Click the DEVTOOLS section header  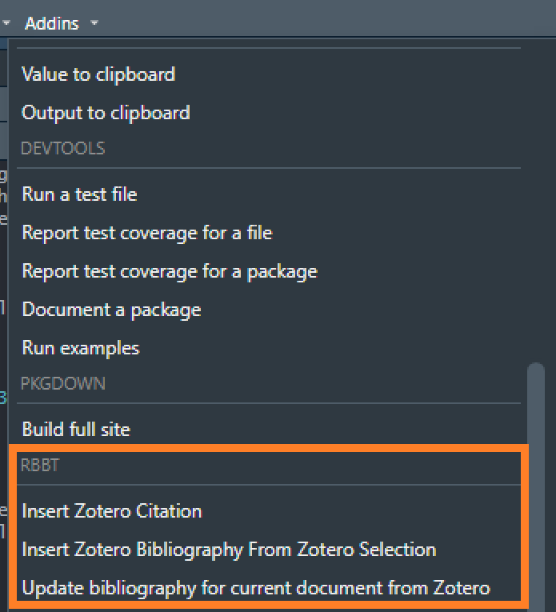click(x=63, y=149)
